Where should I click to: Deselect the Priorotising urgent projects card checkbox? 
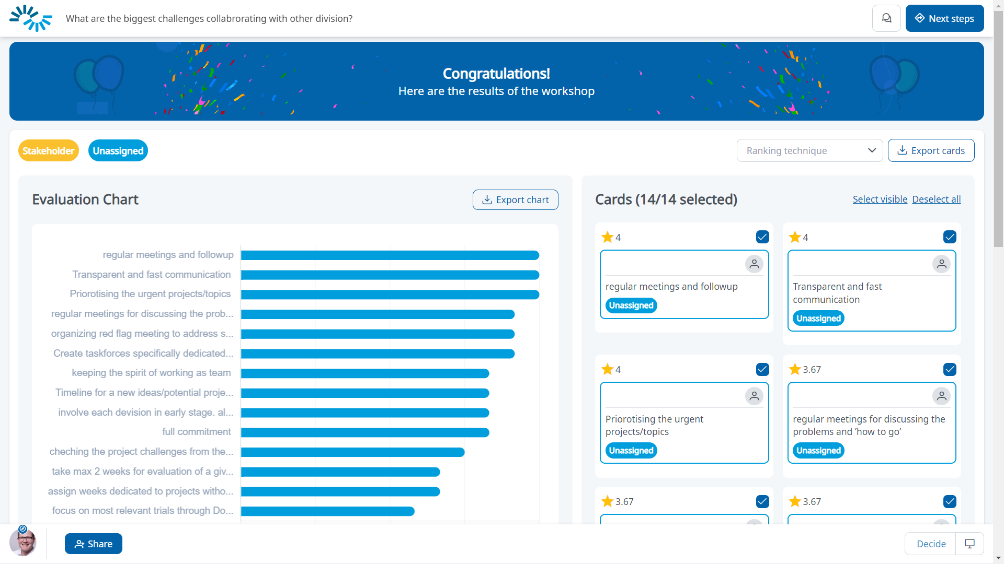tap(762, 370)
